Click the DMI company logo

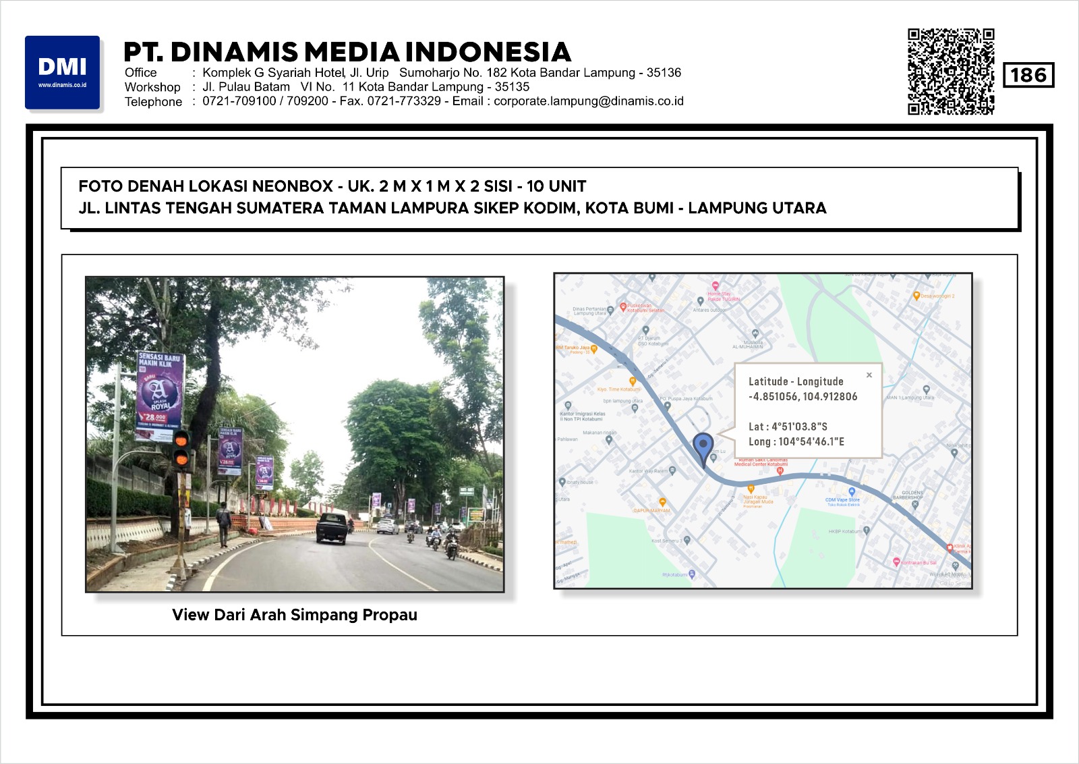62,72
